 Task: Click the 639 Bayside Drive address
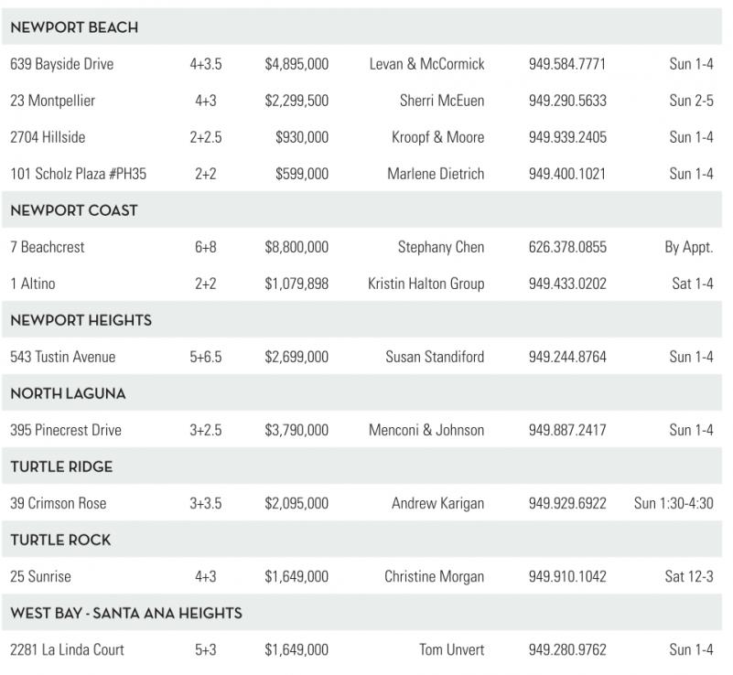[x=62, y=64]
